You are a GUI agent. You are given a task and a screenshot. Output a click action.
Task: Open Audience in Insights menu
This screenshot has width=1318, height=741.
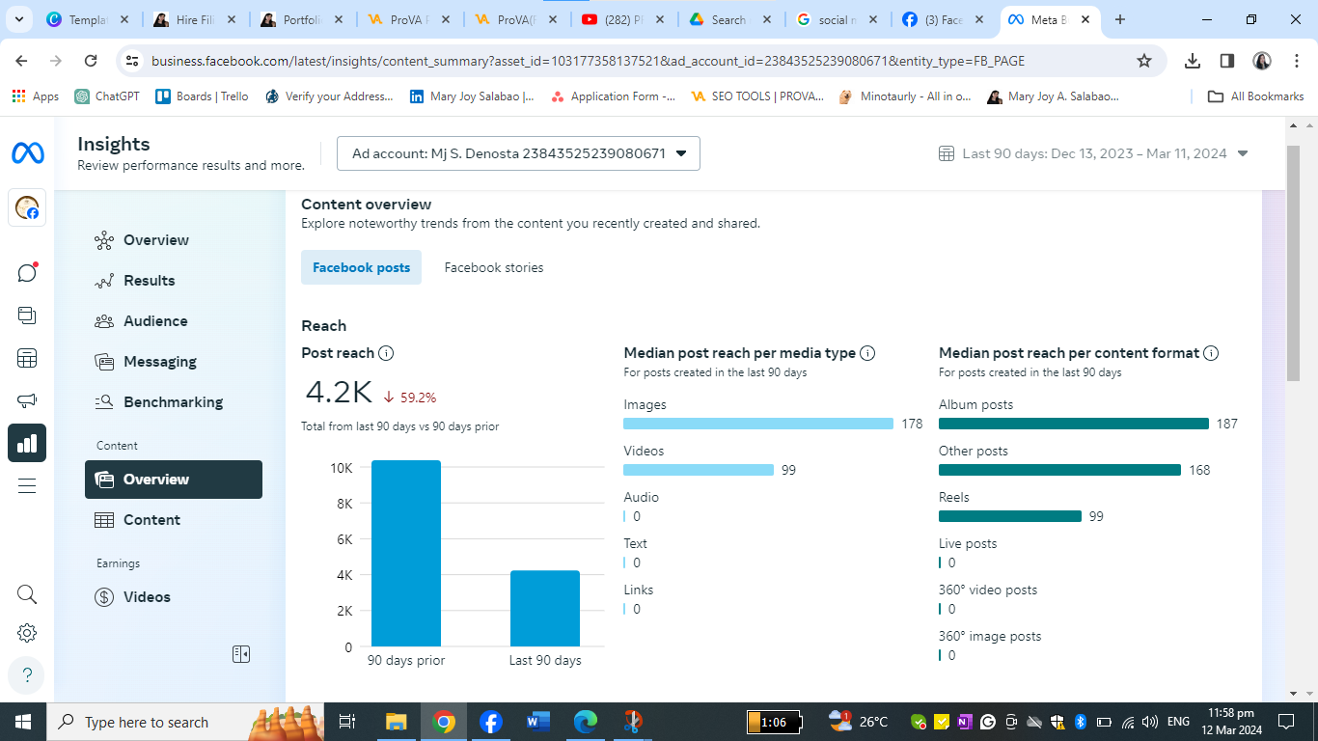tap(174, 321)
